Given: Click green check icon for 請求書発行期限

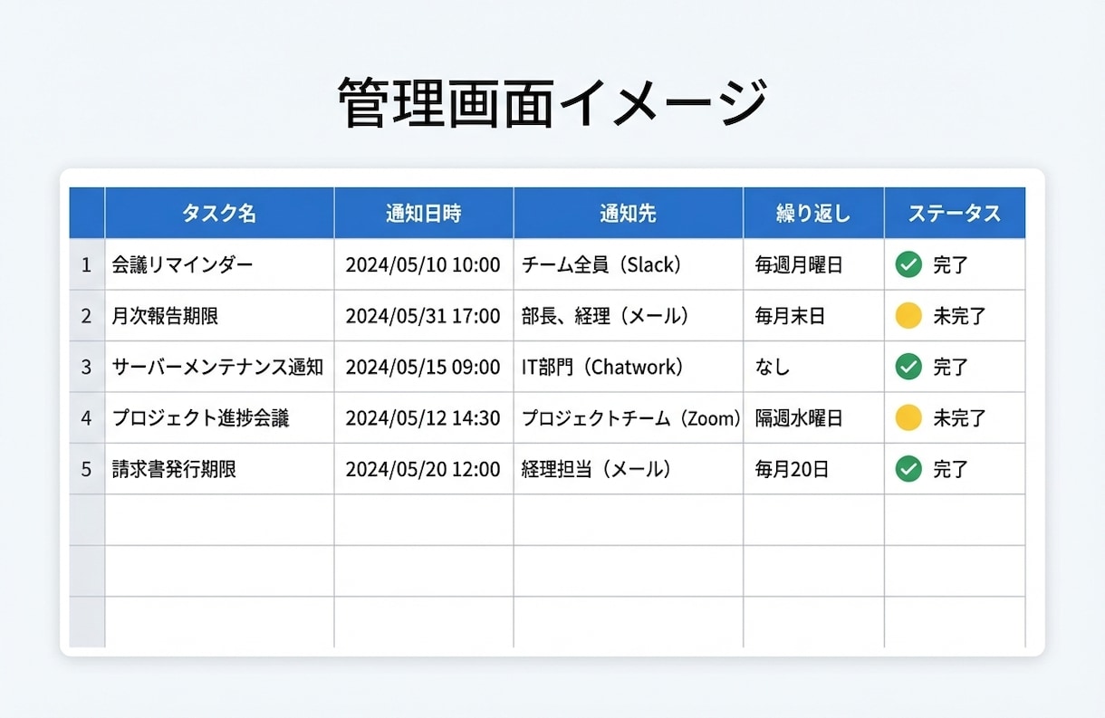Looking at the screenshot, I should click(908, 469).
